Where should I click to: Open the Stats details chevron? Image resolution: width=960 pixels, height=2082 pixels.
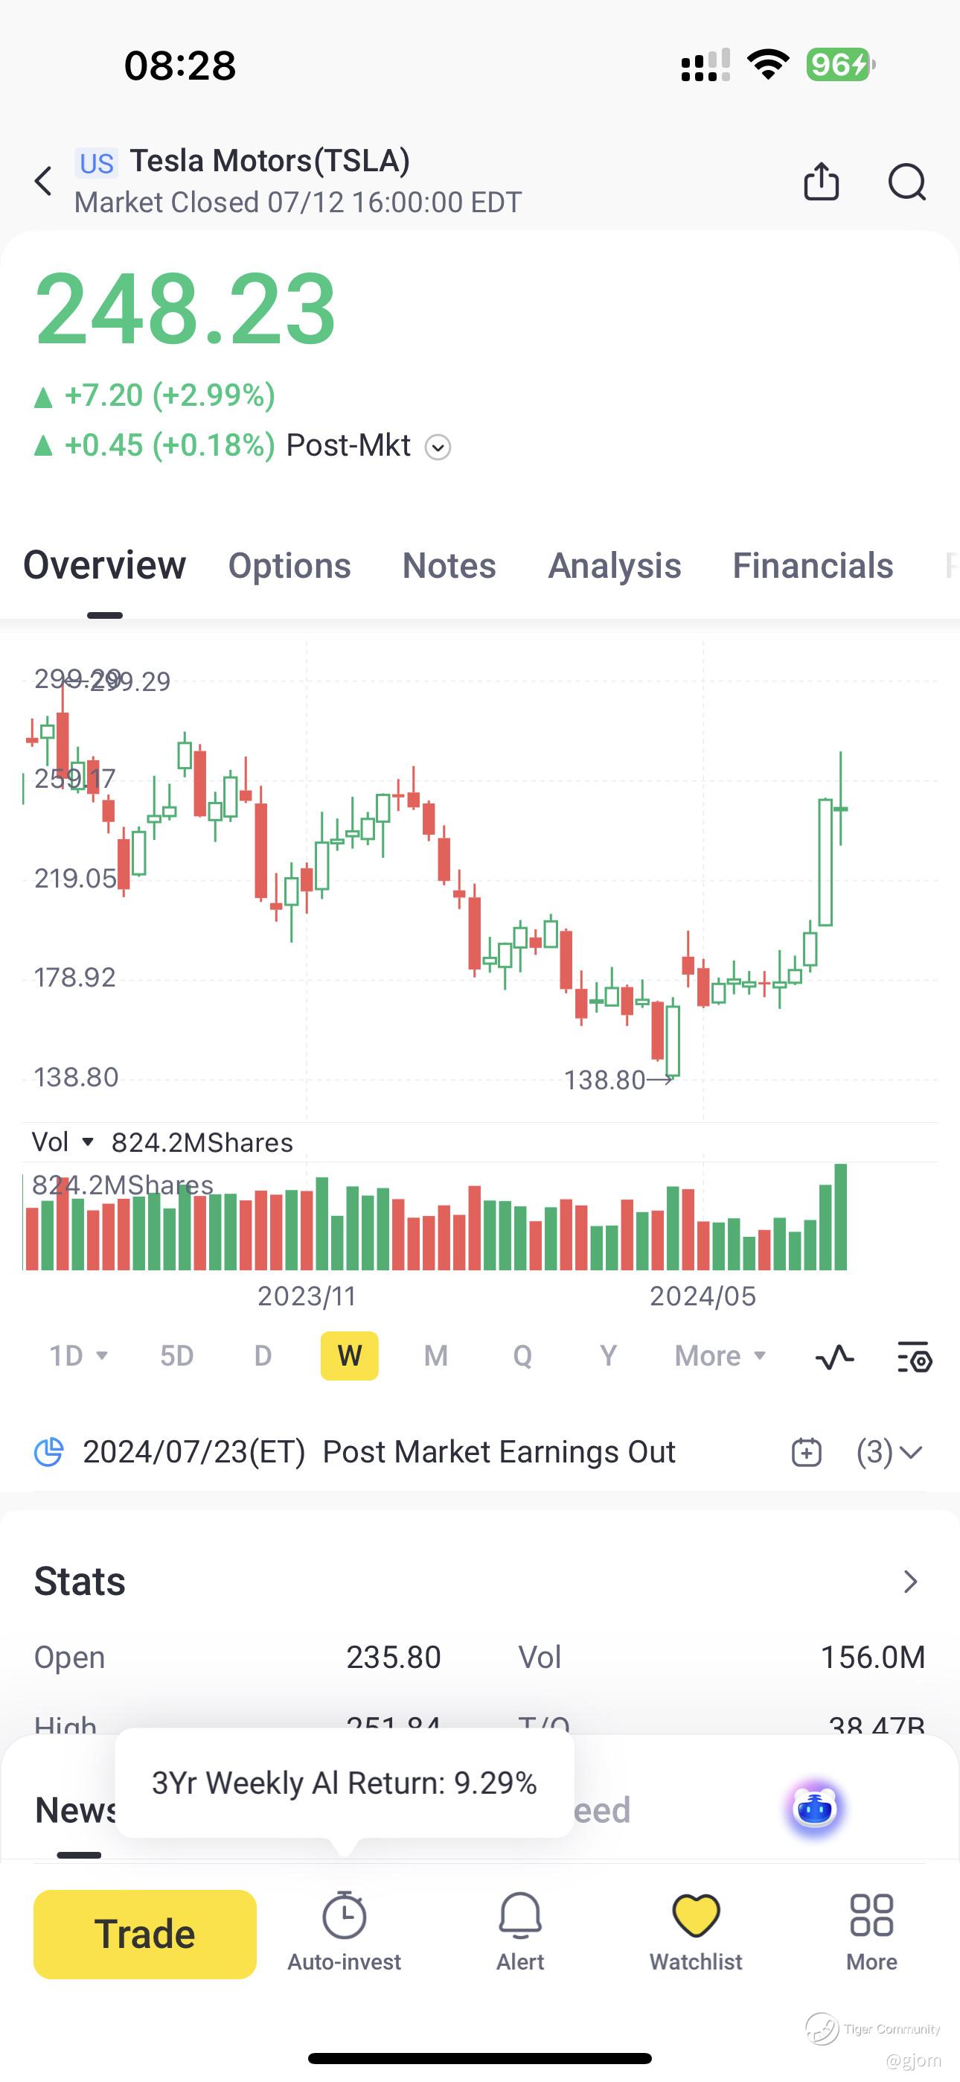[x=911, y=1581]
